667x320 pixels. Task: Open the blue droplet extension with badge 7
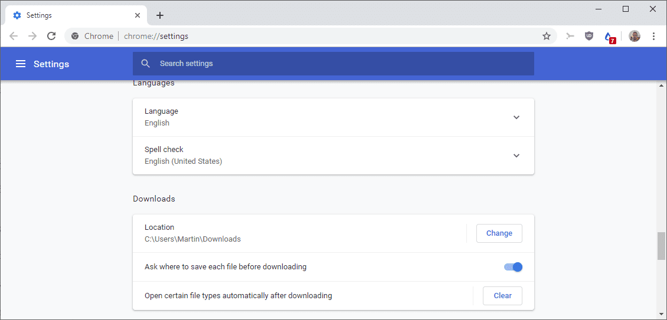(610, 37)
